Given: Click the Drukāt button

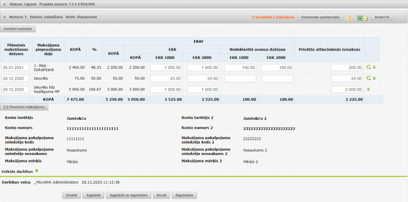Looking at the screenshot, I should tap(71, 195).
